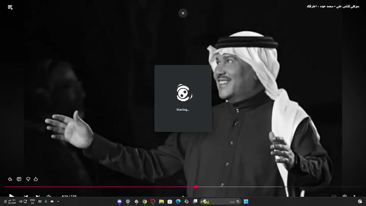Open the blue gear app in the taskbar
The width and height of the screenshot is (366, 206).
pyautogui.click(x=128, y=201)
